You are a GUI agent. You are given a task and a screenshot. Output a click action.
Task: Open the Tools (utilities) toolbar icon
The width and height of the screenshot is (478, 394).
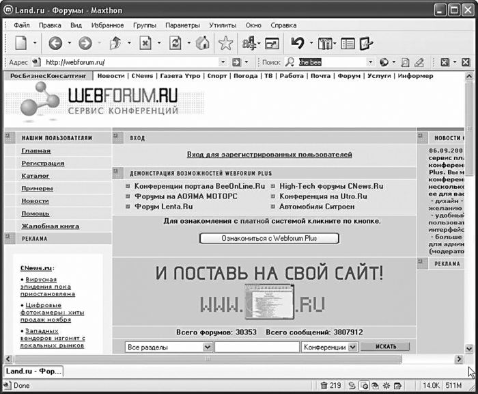326,44
